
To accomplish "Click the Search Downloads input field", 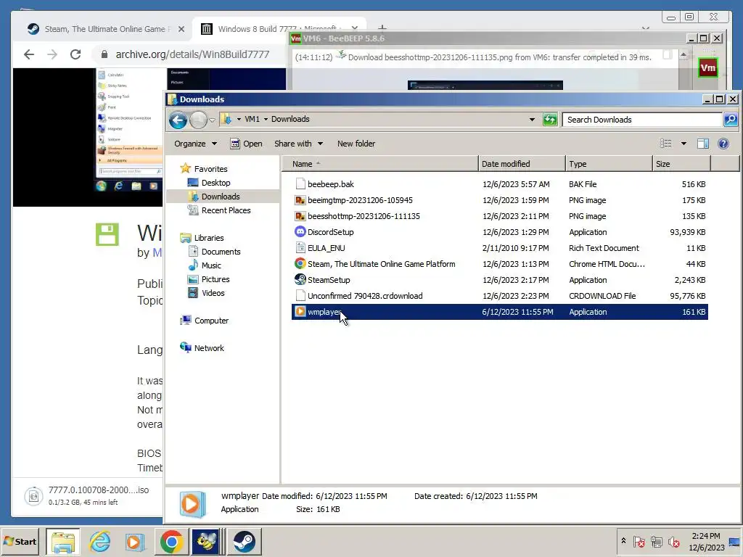I will click(642, 120).
